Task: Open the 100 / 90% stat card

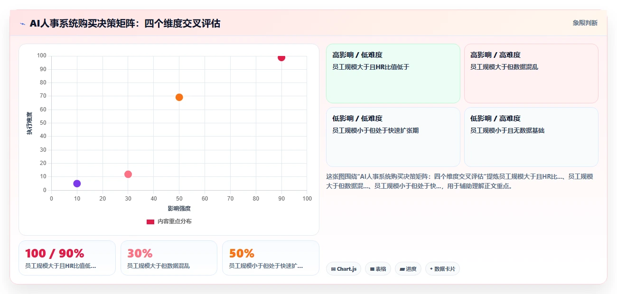Action: [x=67, y=258]
